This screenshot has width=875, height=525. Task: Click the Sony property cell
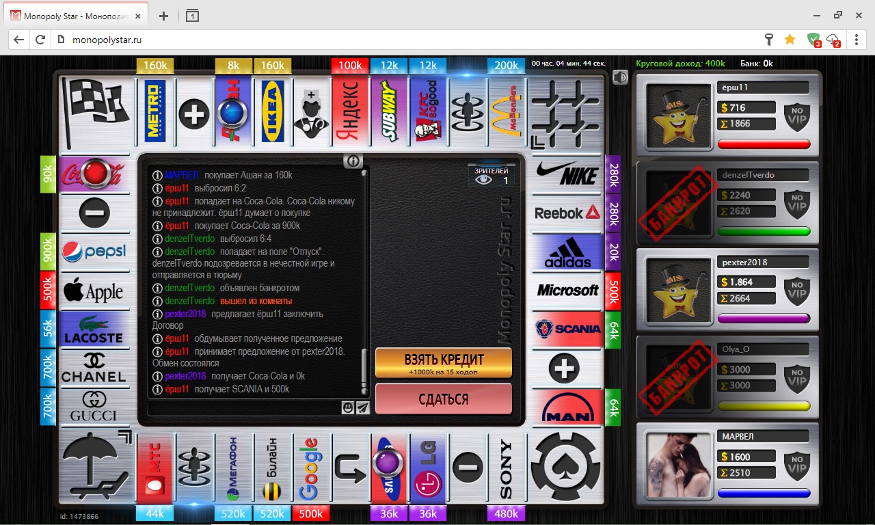tap(506, 468)
